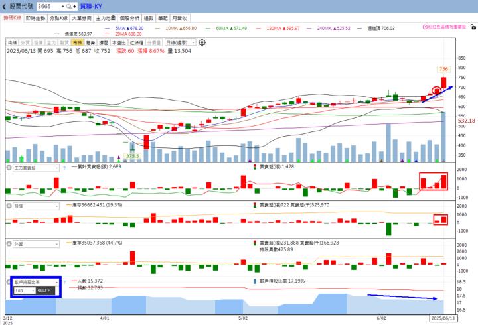Click the 賢聯-KY stock name
The height and width of the screenshot is (325, 478).
click(91, 7)
